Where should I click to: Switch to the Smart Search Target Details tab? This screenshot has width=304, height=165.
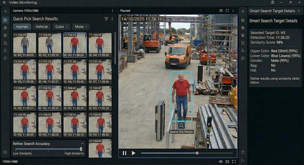click(x=272, y=11)
